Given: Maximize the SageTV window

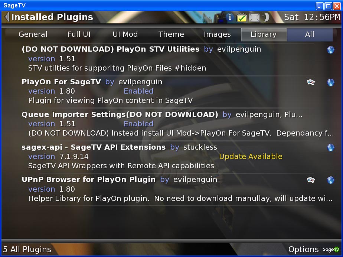Looking at the screenshot, I should [328, 6].
